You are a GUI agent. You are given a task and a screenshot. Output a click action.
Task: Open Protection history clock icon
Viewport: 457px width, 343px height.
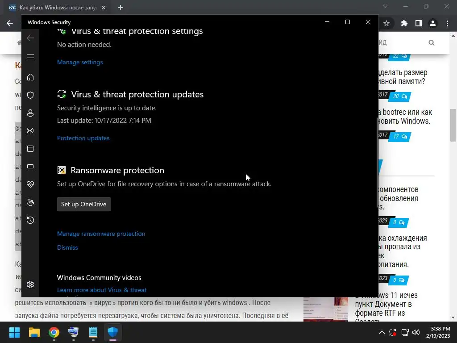coord(30,220)
